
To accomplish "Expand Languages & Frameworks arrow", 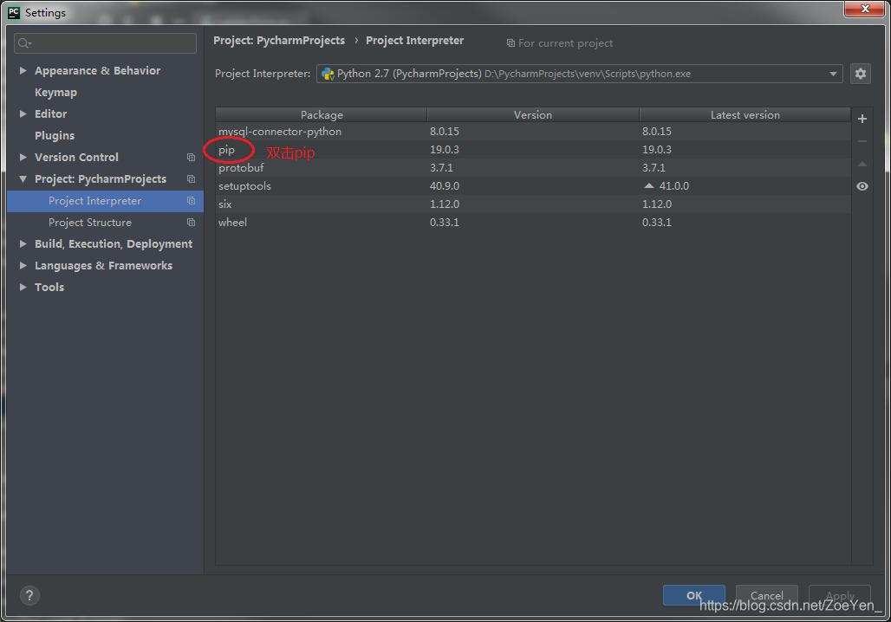I will pyautogui.click(x=23, y=265).
